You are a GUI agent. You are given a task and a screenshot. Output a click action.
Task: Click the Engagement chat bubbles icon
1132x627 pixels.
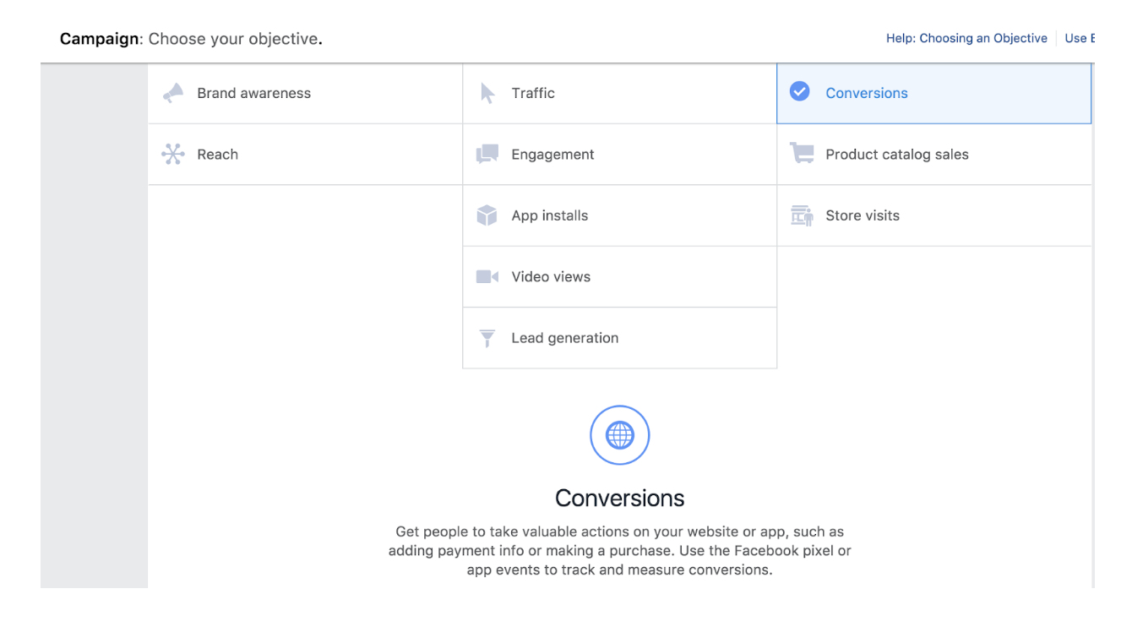[487, 155]
